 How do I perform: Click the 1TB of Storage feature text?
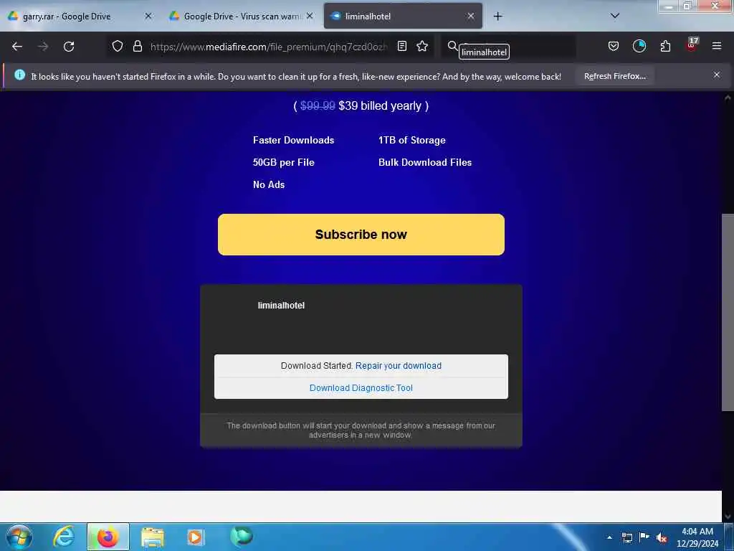coord(412,140)
